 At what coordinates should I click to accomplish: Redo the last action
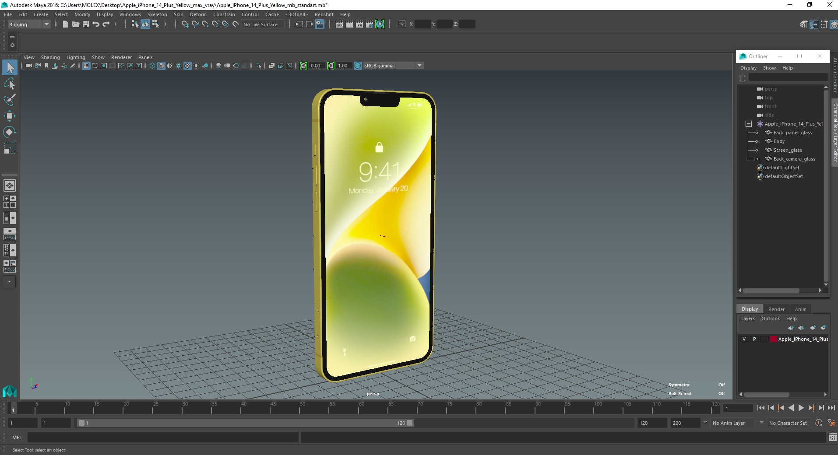point(106,24)
